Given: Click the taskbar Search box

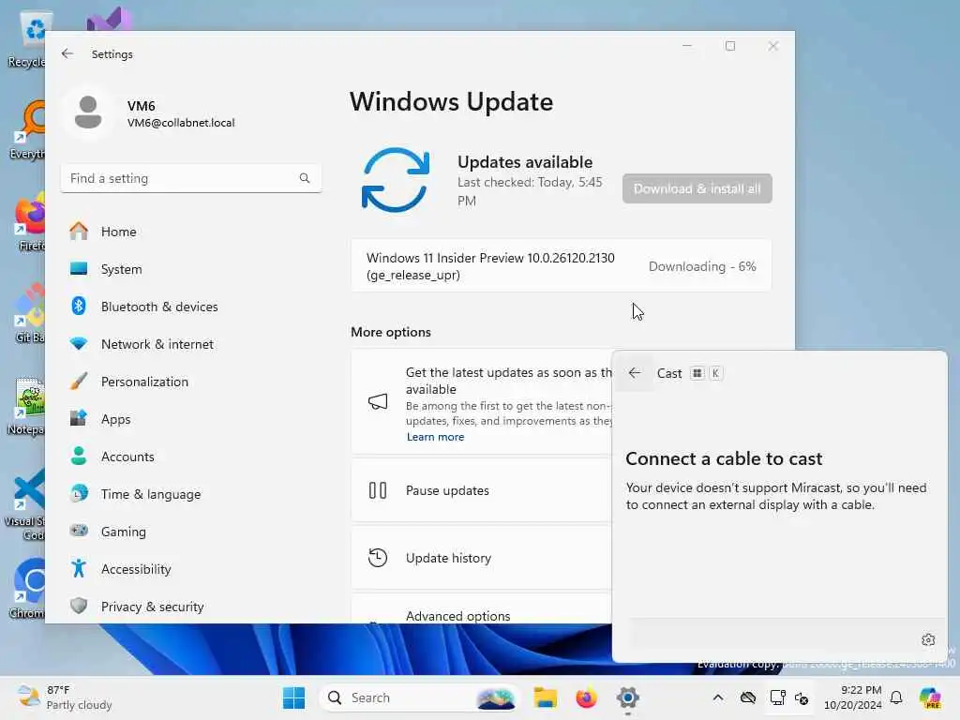Looking at the screenshot, I should point(419,697).
